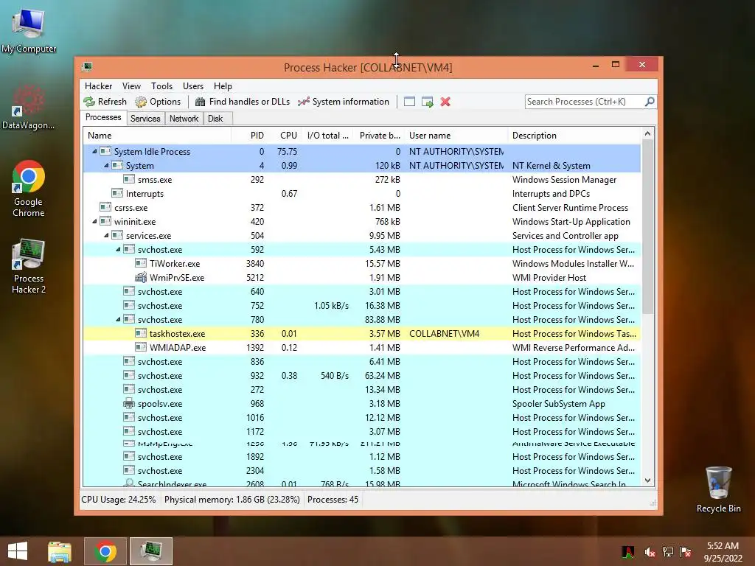755x566 pixels.
Task: Open Process Hacker 2 desktop shortcut
Action: pos(29,266)
